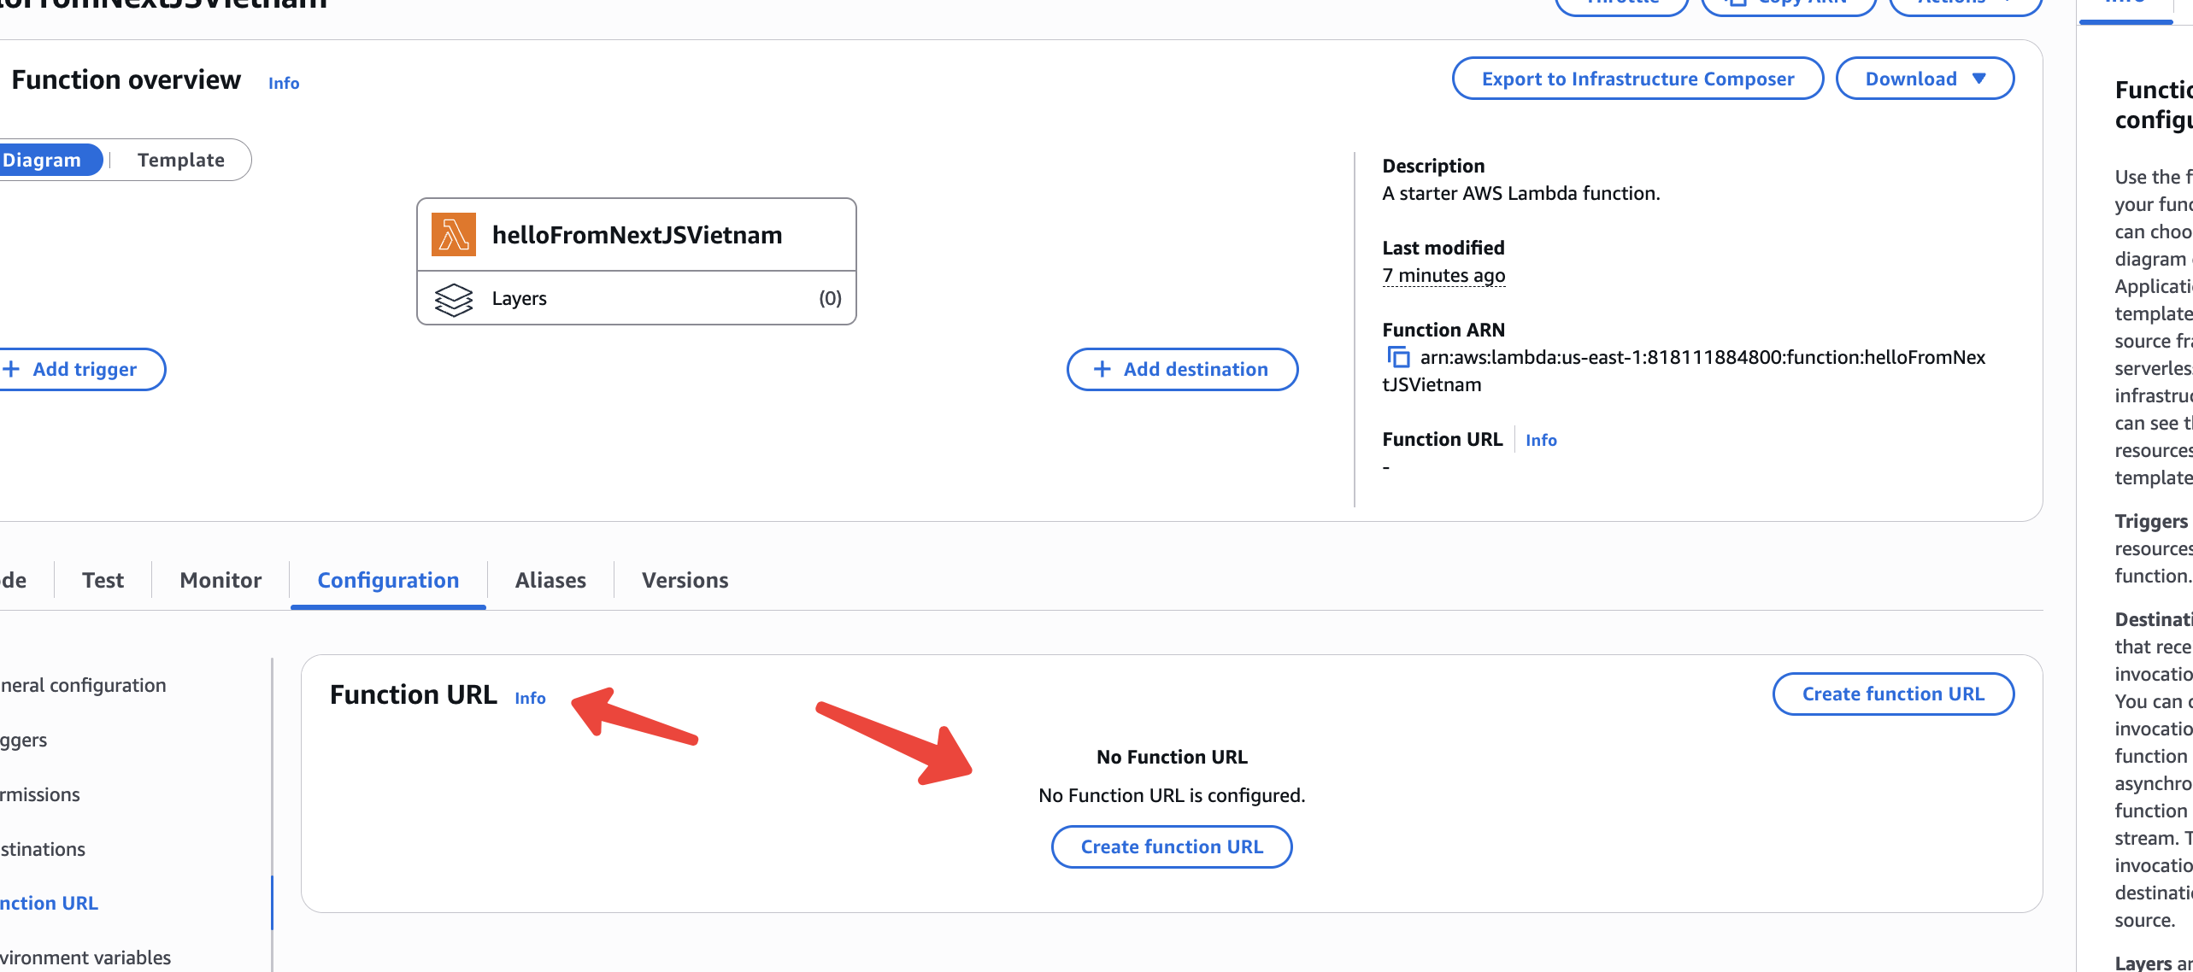Switch to Diagram view toggle
This screenshot has width=2193, height=972.
[43, 160]
